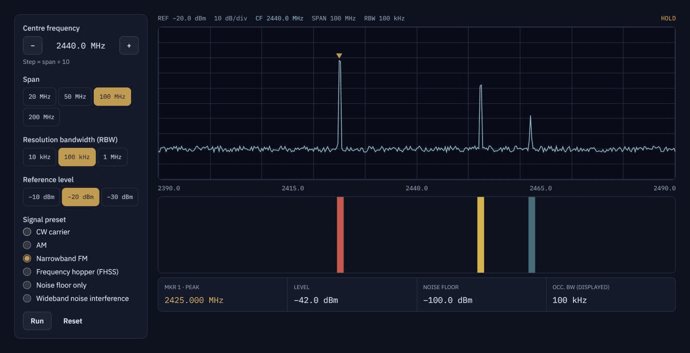Image resolution: width=690 pixels, height=353 pixels.
Task: Click the 2465.0 frequency axis label
Action: tap(541, 188)
